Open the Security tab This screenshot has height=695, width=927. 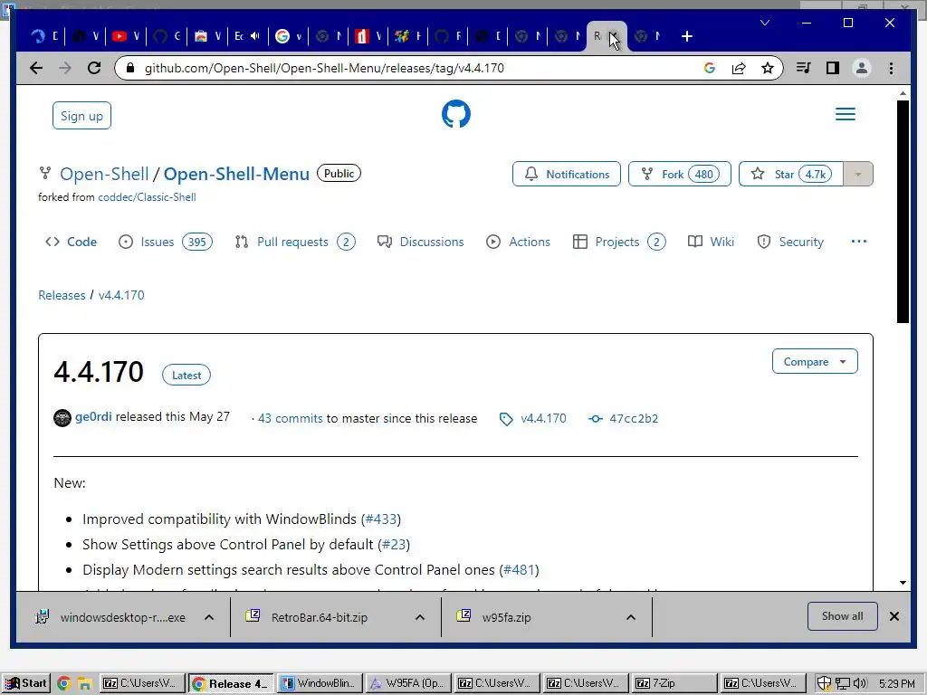(x=789, y=242)
